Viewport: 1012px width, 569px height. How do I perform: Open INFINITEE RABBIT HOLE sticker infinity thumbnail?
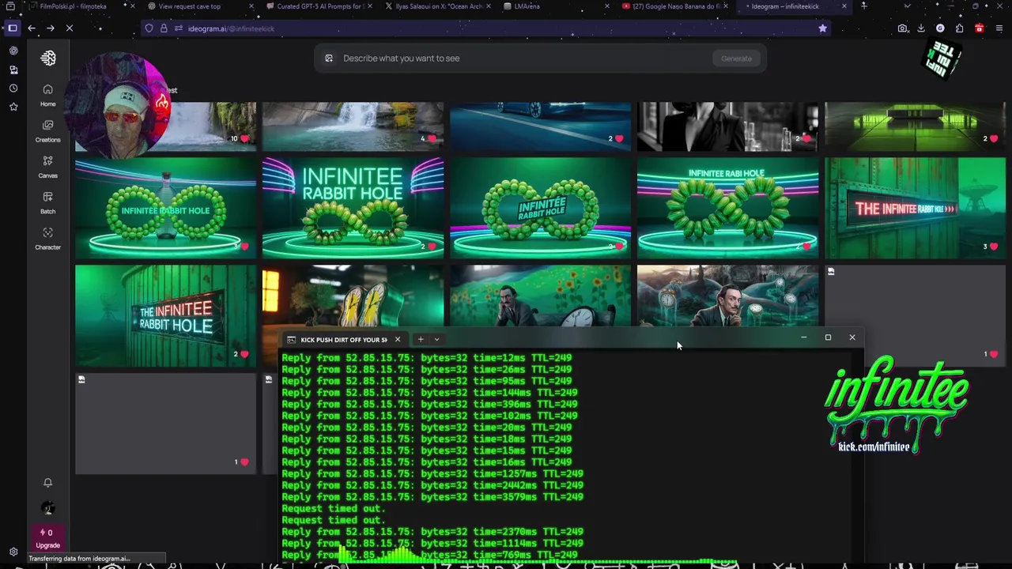[540, 208]
